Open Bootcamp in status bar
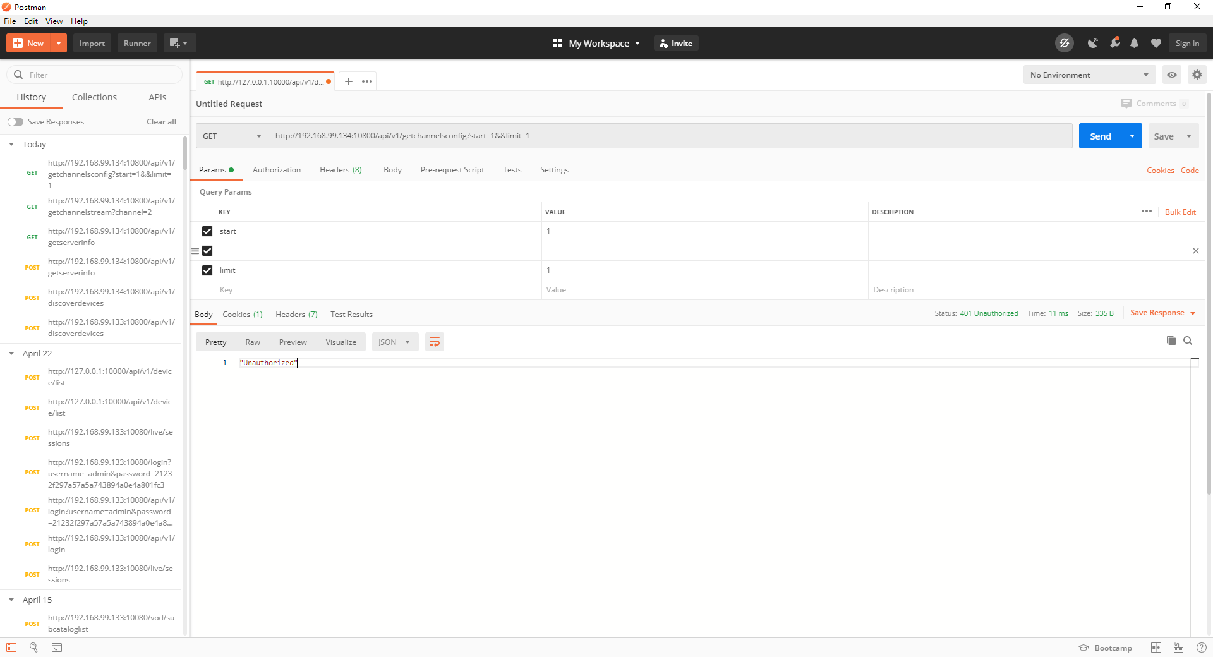Screen dimensions: 1213x657 click(1106, 648)
